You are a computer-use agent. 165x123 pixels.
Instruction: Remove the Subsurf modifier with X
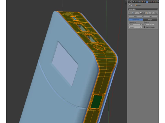click(x=156, y=13)
